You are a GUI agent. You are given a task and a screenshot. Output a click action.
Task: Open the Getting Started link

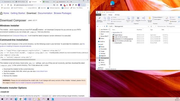[18, 13]
